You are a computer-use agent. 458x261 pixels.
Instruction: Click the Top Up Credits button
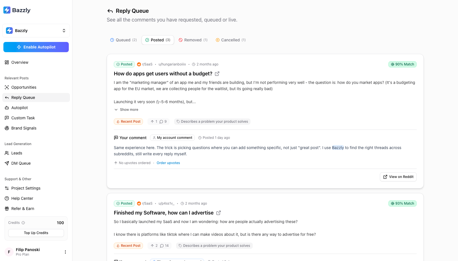click(x=36, y=233)
